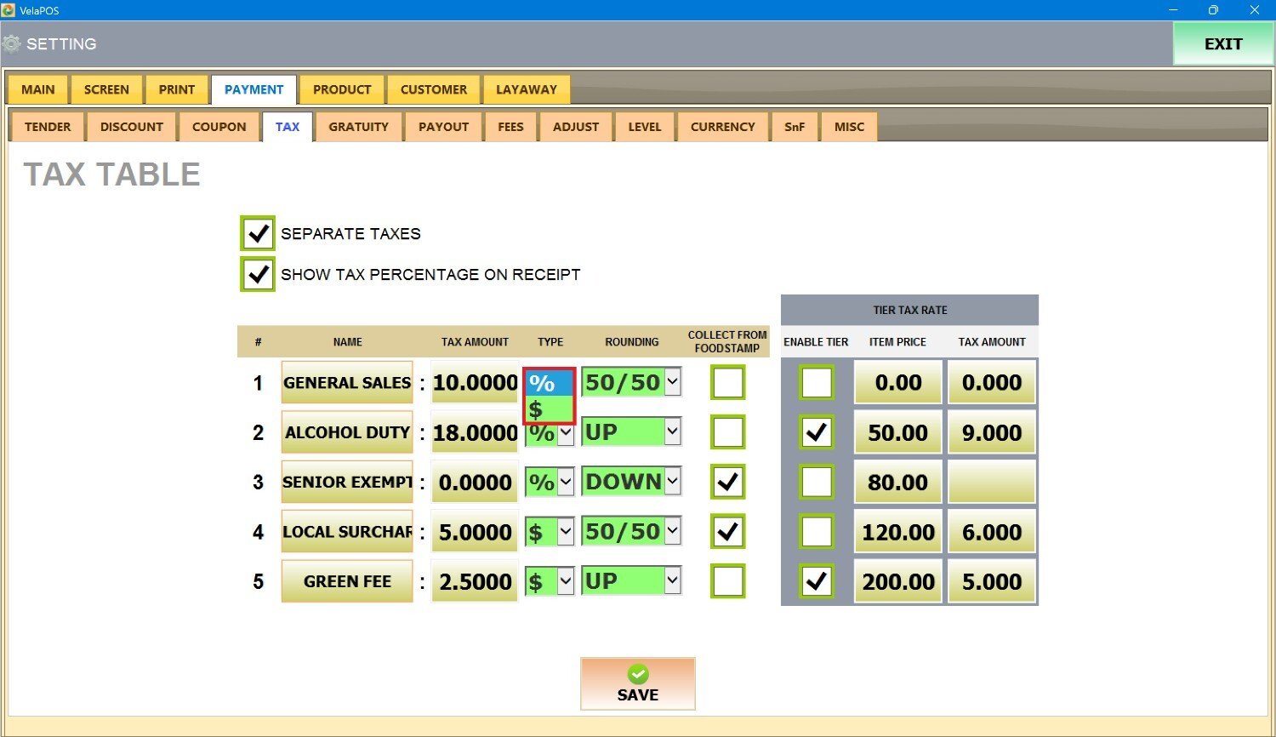Click the VelaPOS app icon in title bar
The height and width of the screenshot is (737, 1276).
pyautogui.click(x=9, y=10)
